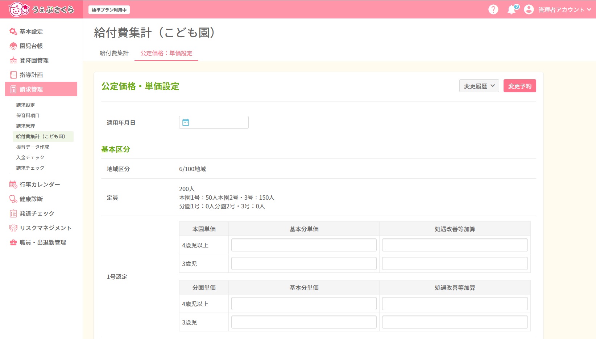Go to 保育料項目 submenu item

[x=43, y=115]
